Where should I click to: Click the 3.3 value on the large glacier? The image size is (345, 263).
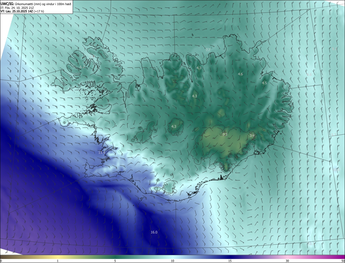tap(225, 134)
